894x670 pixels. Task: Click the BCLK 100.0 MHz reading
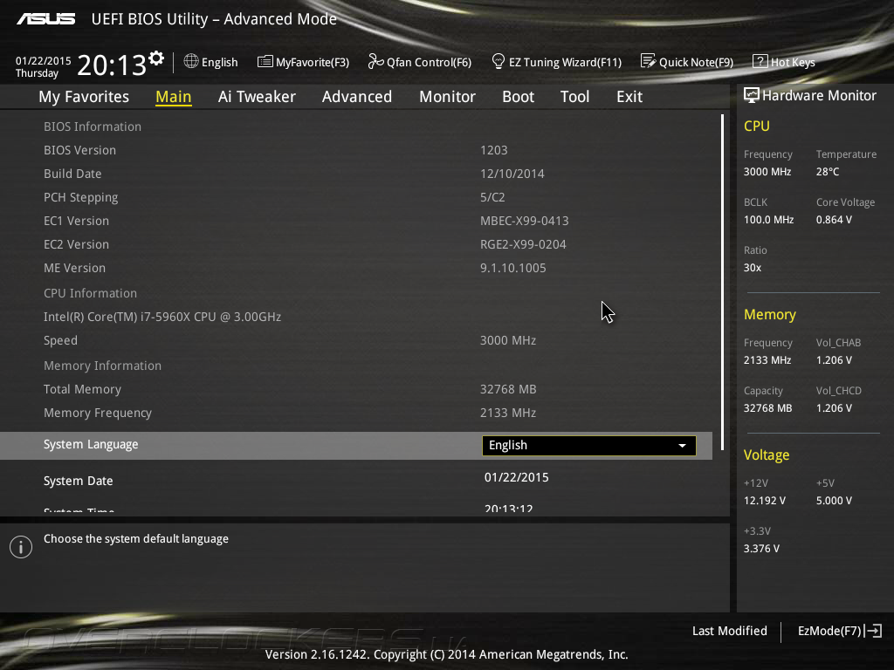point(768,219)
